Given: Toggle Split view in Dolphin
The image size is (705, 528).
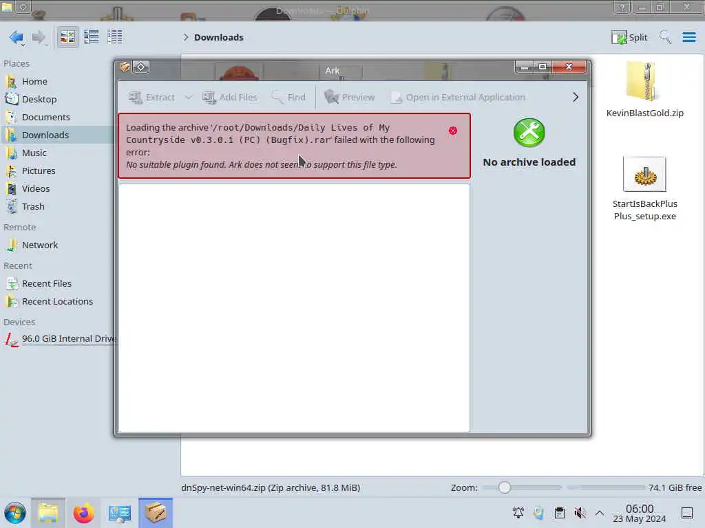Looking at the screenshot, I should pos(629,37).
